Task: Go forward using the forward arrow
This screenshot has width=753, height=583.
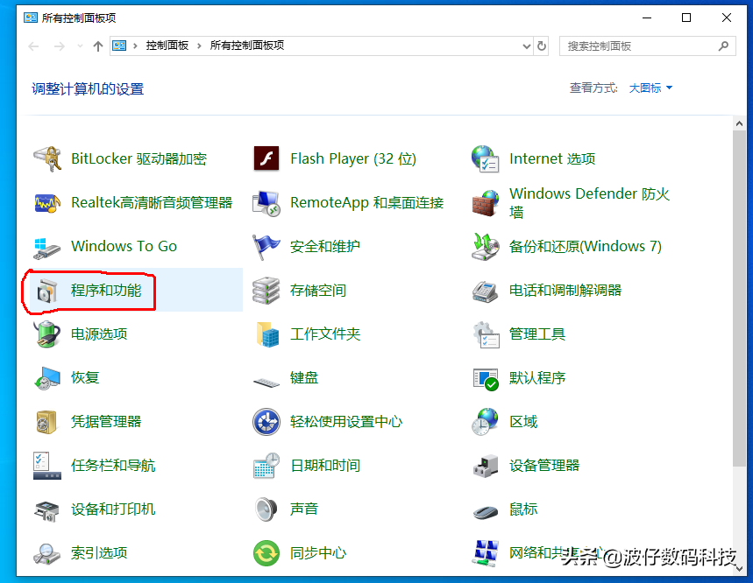Action: [x=59, y=46]
